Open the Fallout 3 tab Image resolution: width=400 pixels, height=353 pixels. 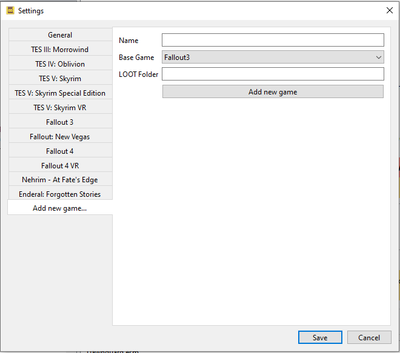coord(60,122)
